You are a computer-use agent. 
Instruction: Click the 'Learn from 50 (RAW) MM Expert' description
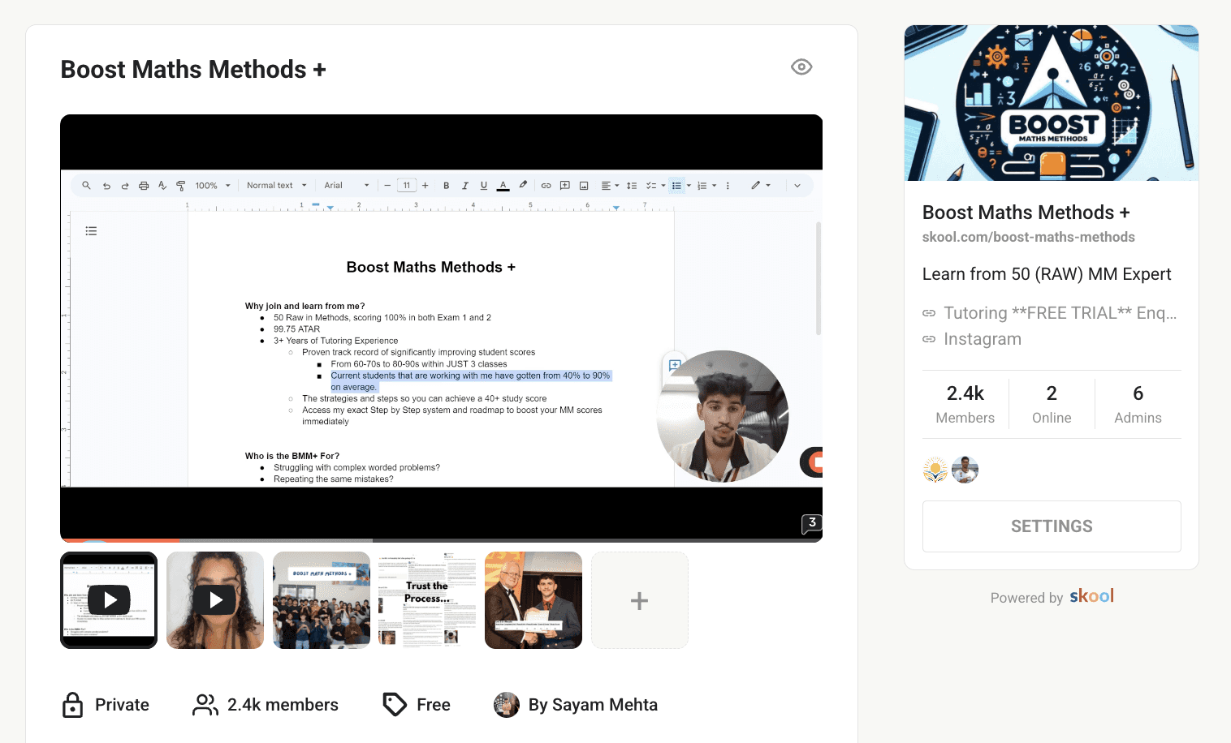(1047, 274)
